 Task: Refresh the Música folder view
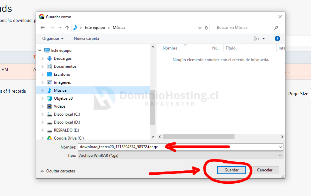(207, 28)
